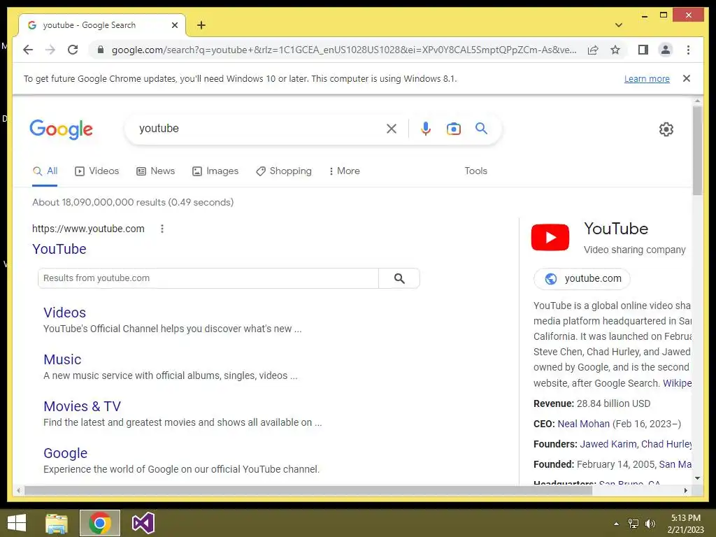Screen dimensions: 716x537
Task: Open a new browser tab
Action: tap(201, 25)
